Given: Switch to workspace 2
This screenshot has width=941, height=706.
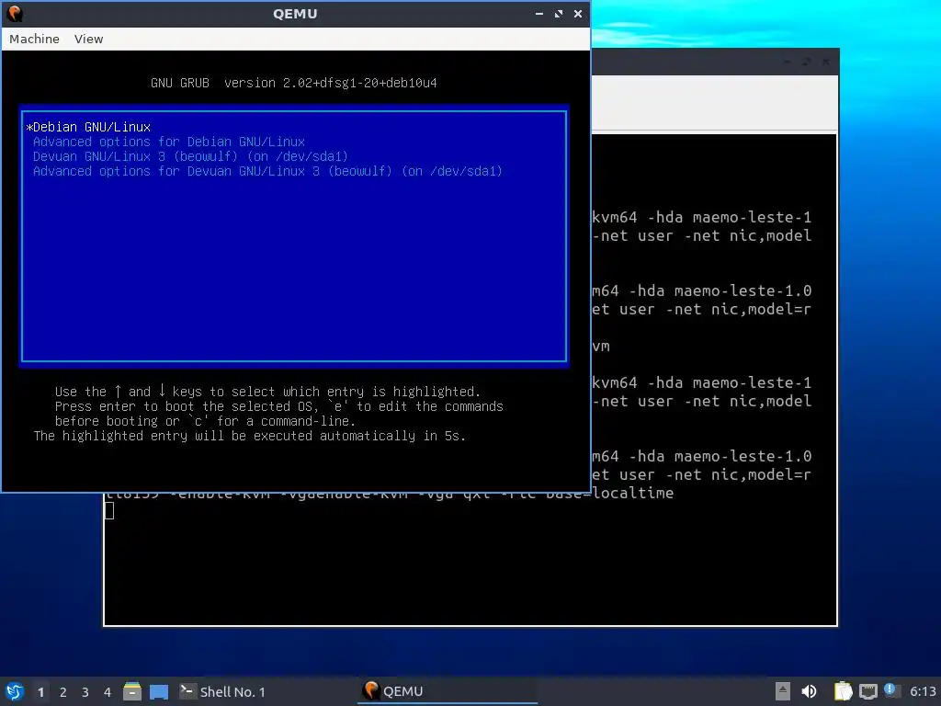Looking at the screenshot, I should (x=63, y=692).
